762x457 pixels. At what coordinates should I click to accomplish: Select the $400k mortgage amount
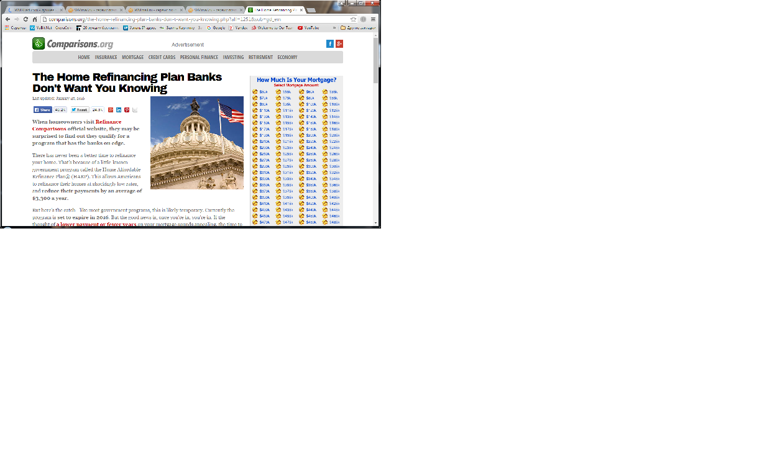click(x=311, y=197)
